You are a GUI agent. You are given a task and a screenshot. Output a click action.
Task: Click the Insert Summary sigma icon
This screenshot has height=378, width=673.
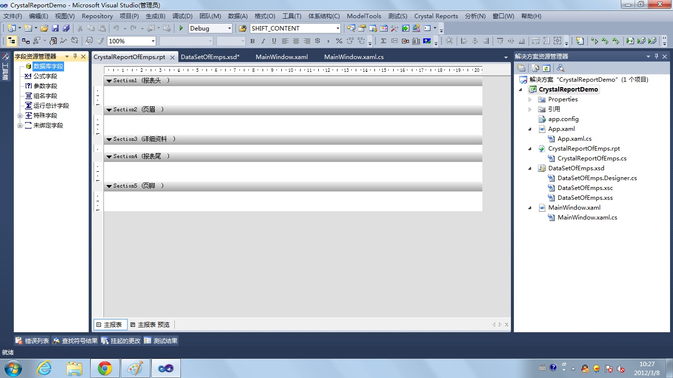tap(383, 41)
